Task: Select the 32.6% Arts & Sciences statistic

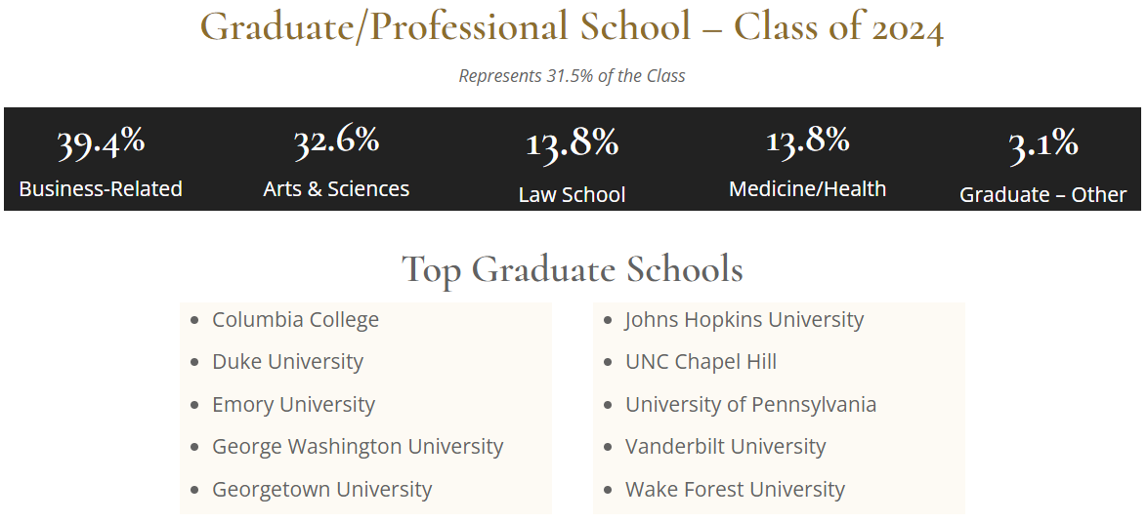Action: coord(336,162)
